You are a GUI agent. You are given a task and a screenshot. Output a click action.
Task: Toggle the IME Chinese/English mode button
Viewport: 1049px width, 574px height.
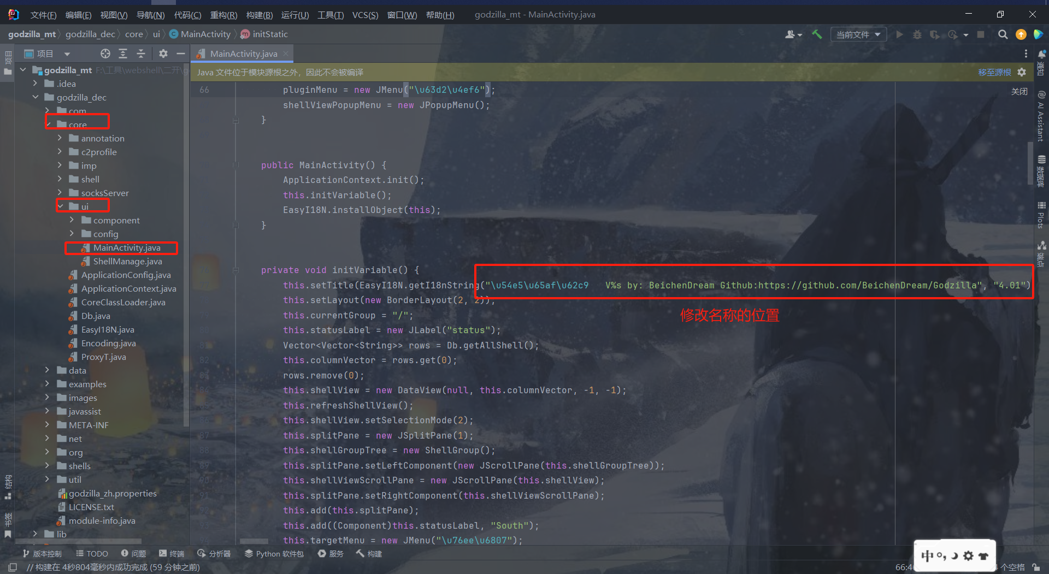pyautogui.click(x=927, y=556)
